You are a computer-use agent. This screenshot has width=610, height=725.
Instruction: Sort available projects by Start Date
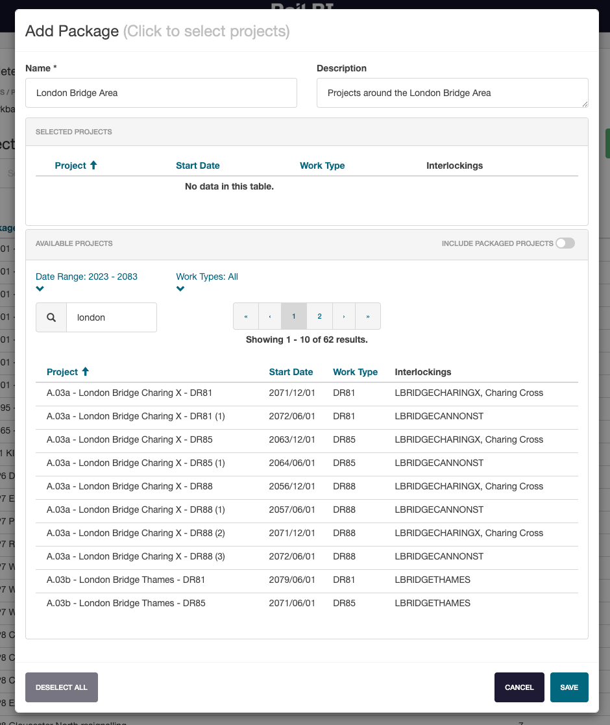291,372
